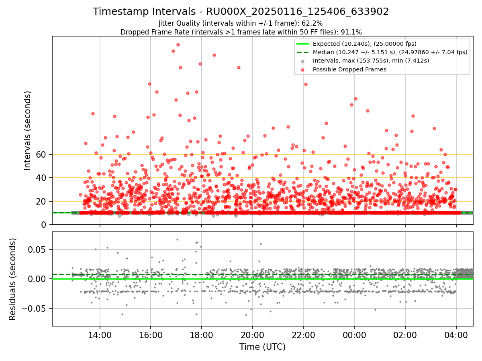Click the plot title 'Timestamp Intervals - RU000X_20250116_125406_633902'
This screenshot has height=361, width=482.
coord(241,12)
